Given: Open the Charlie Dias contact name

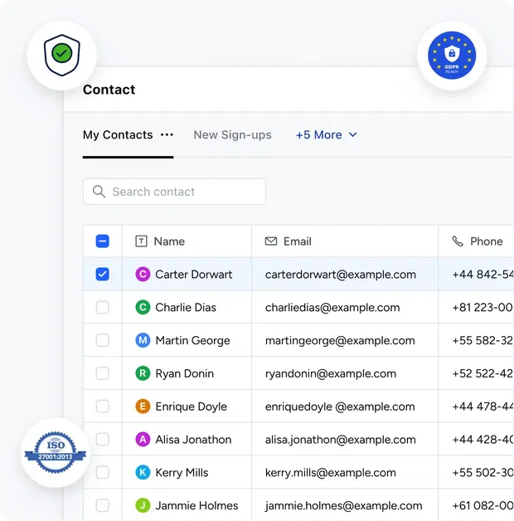Looking at the screenshot, I should tap(186, 307).
